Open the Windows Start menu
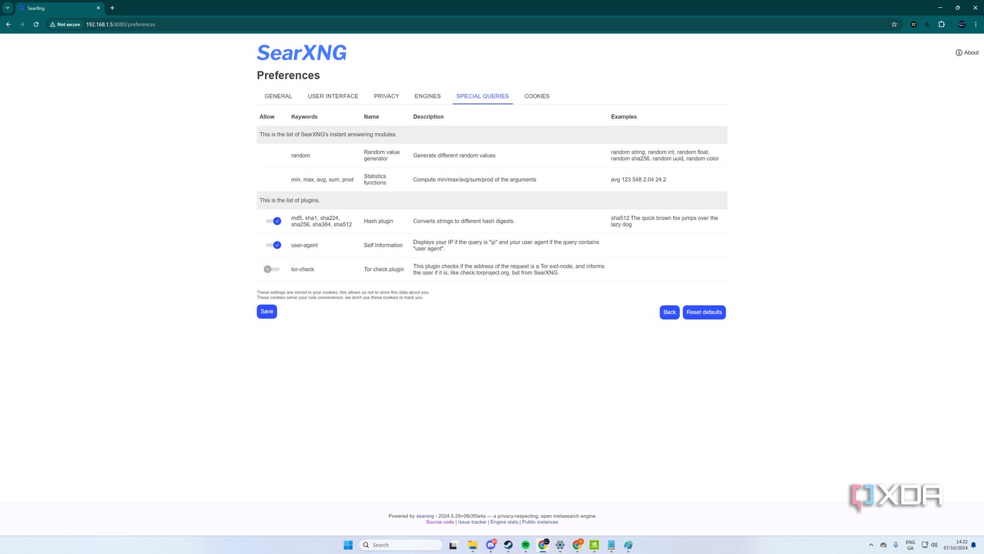984x554 pixels. 348,545
